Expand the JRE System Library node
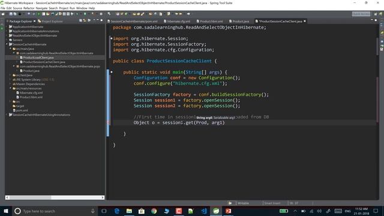This screenshot has height=216, width=384. (x=11, y=80)
